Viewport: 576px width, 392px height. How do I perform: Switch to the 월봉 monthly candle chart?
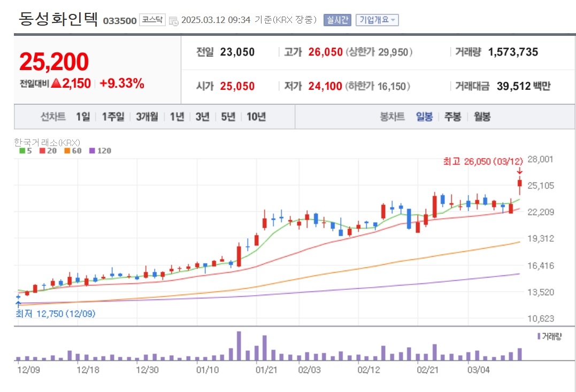tap(482, 117)
